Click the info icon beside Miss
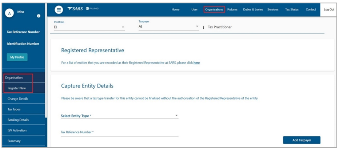 [x=39, y=16]
